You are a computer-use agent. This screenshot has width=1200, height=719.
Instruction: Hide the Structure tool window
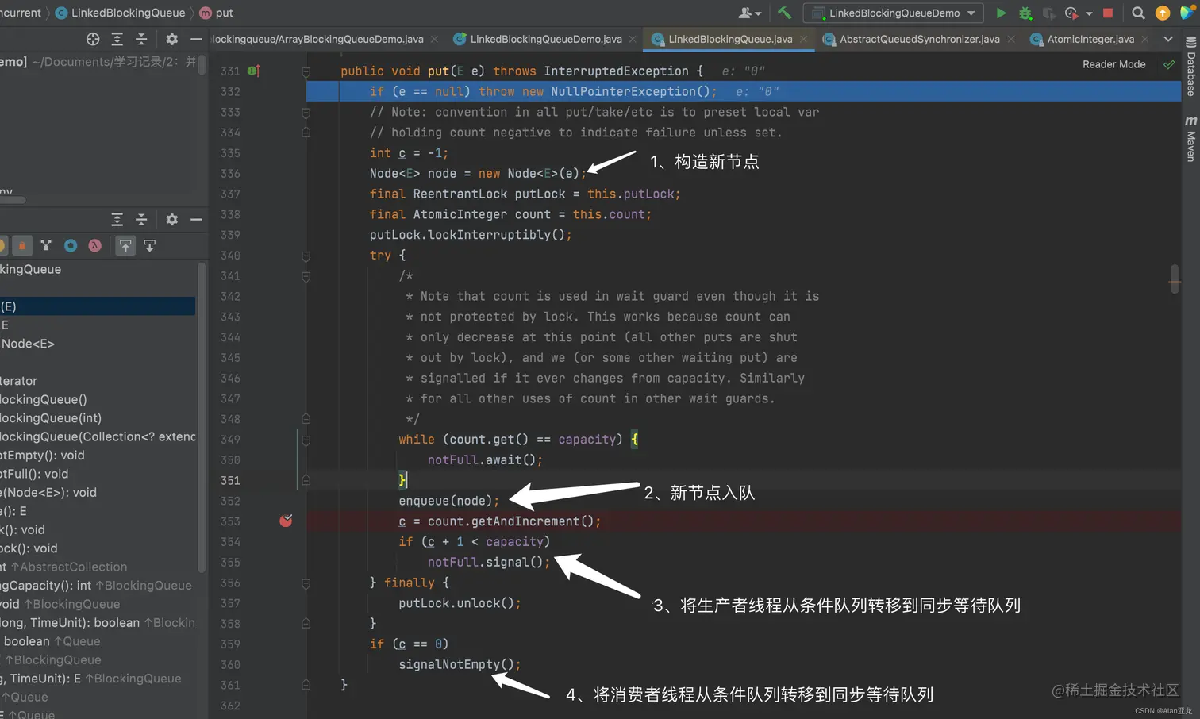click(x=196, y=219)
